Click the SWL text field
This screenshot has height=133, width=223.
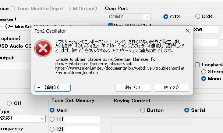click(205, 30)
